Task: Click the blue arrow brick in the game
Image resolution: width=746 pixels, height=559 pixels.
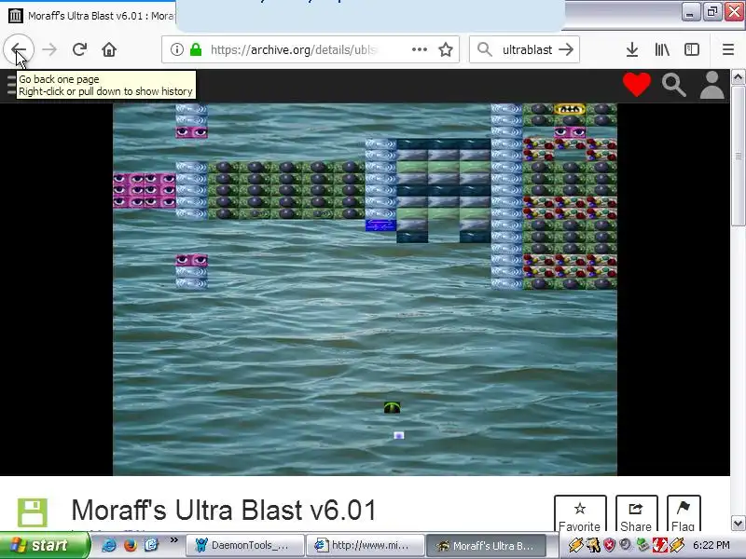Action: 380,225
